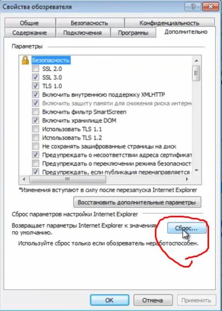Screen dimensions: 222x311
Task: Click the horizontal scrollbar thumb
Action: (x=67, y=179)
